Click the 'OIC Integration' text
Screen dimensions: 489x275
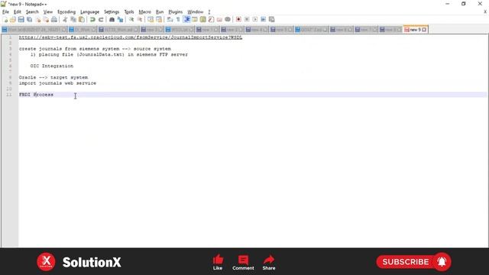click(x=52, y=66)
